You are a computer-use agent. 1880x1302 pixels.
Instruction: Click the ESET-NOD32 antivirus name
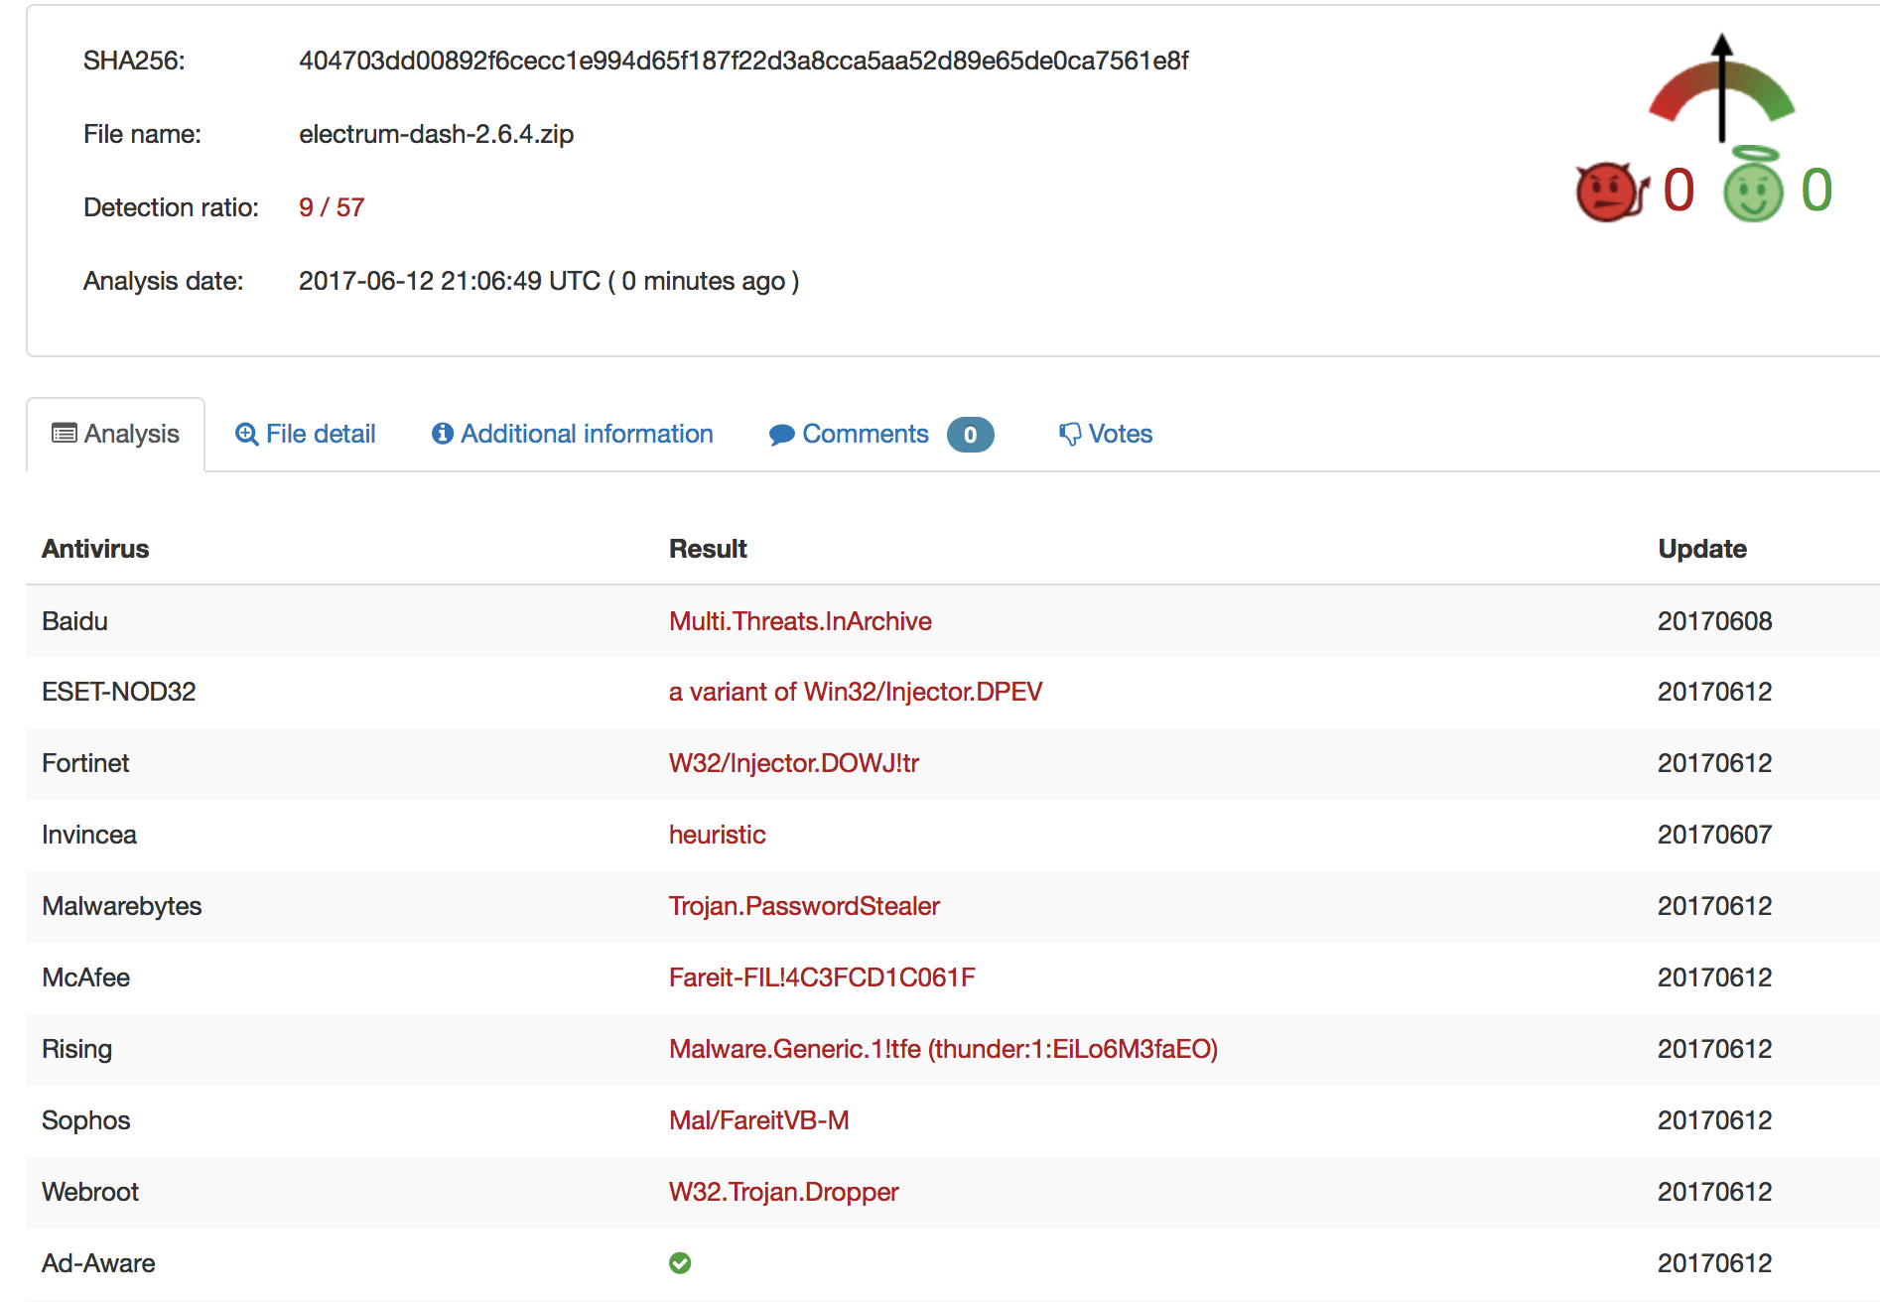(x=119, y=692)
